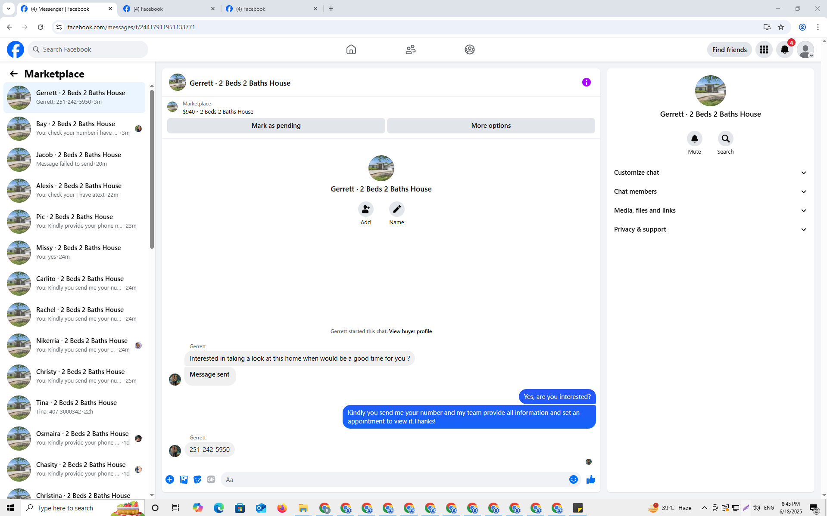827x516 pixels.
Task: Open View buyer profile link
Action: click(x=410, y=331)
